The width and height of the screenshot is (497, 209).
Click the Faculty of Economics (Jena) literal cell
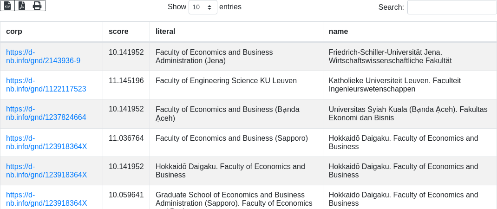(x=214, y=57)
